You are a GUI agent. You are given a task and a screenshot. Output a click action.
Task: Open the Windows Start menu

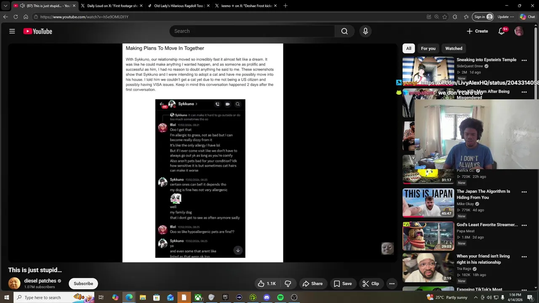click(6, 298)
